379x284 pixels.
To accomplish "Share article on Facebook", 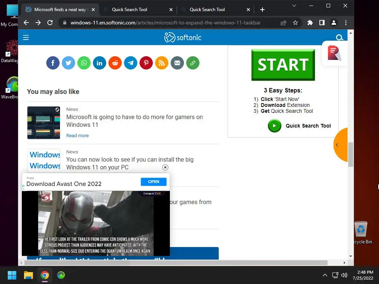I will click(x=53, y=63).
